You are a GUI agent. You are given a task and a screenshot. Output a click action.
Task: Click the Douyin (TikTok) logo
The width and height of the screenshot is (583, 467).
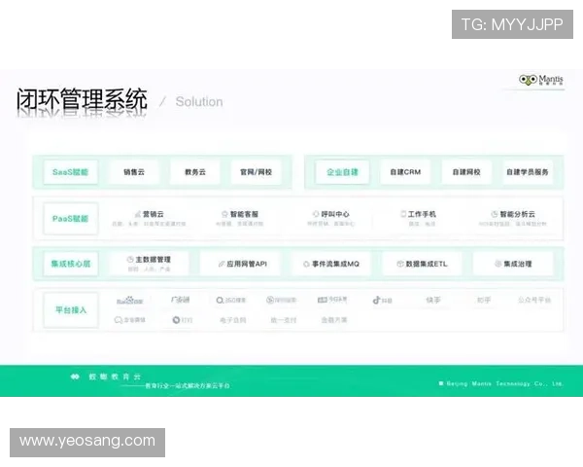[382, 301]
